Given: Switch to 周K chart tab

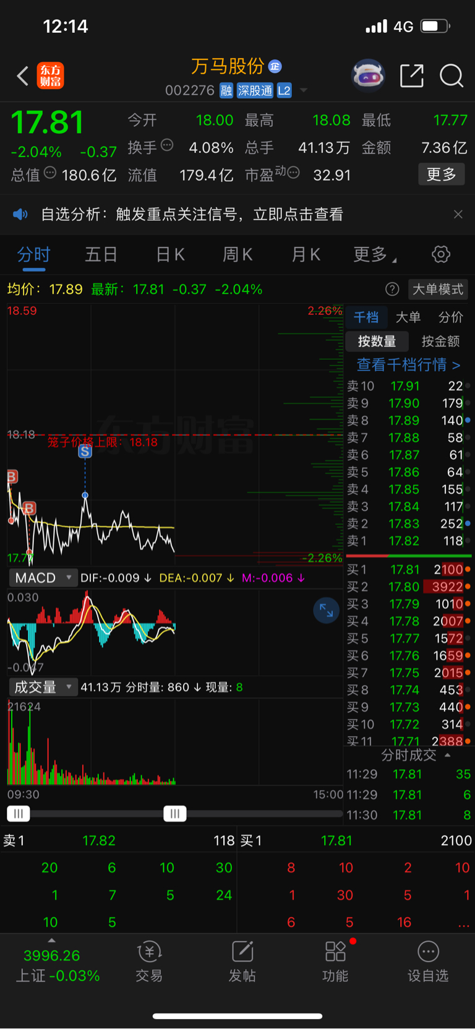Looking at the screenshot, I should coord(237,255).
